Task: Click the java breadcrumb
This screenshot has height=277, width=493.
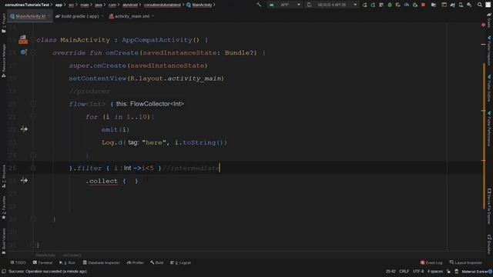Action: tap(99, 5)
